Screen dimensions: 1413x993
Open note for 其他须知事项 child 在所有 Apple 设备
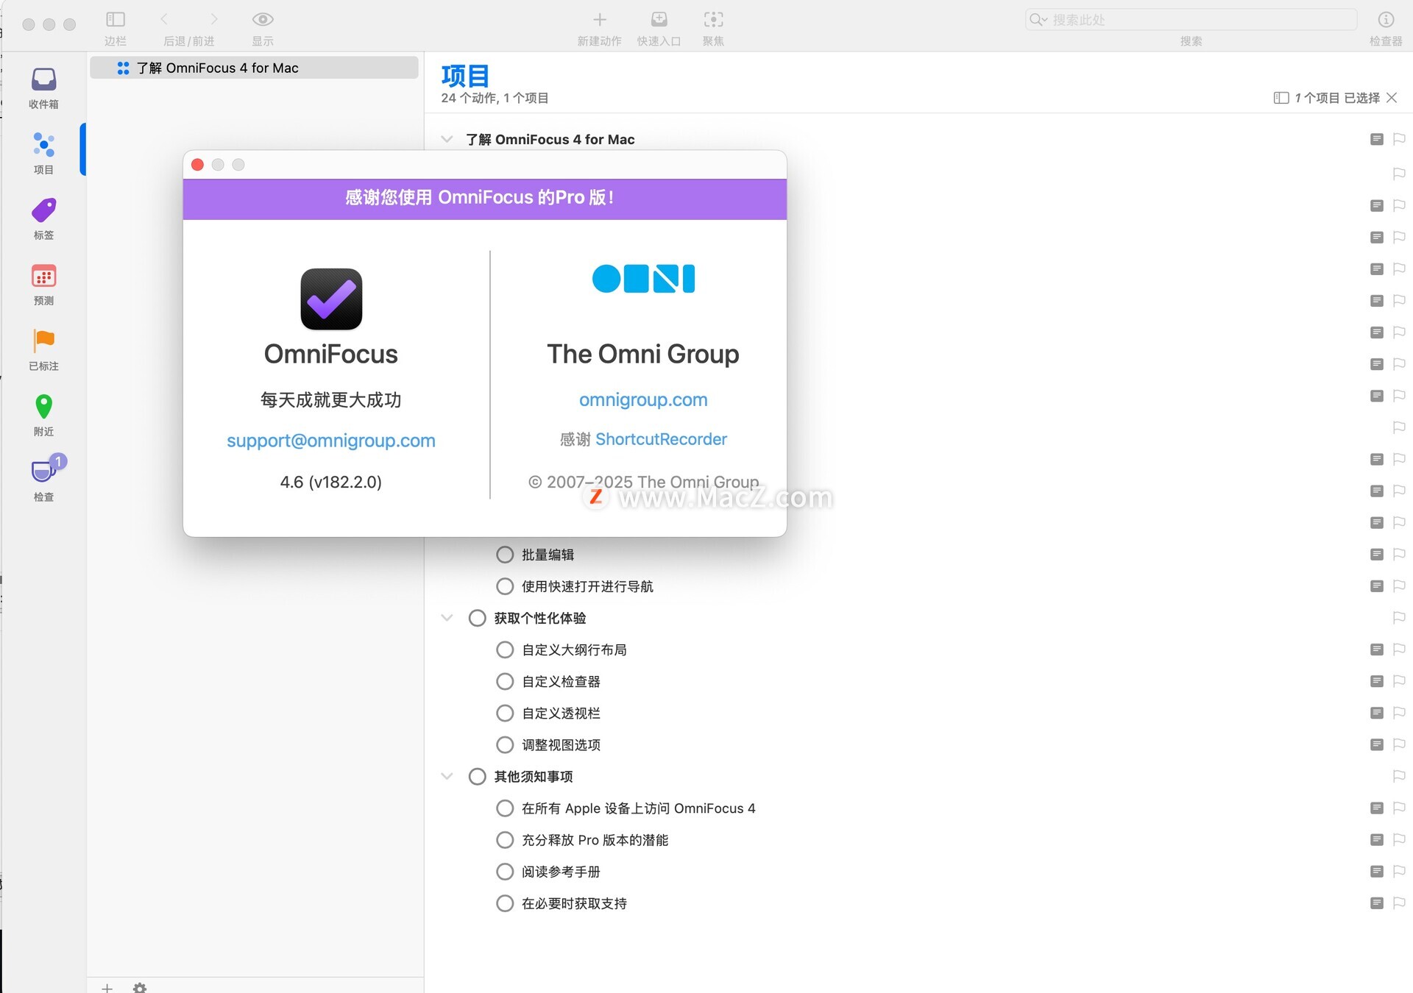1377,808
